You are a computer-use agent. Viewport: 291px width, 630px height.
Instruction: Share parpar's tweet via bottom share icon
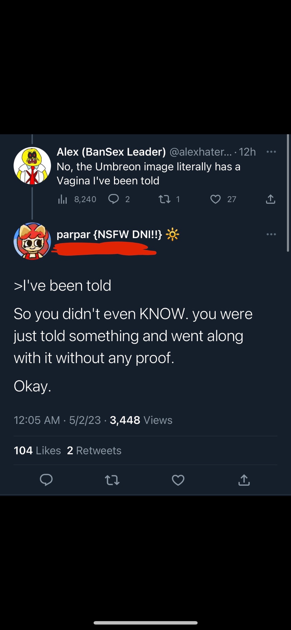[x=244, y=480]
